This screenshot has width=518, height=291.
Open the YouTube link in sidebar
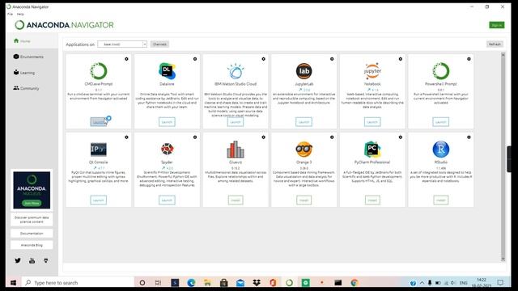[x=32, y=260]
